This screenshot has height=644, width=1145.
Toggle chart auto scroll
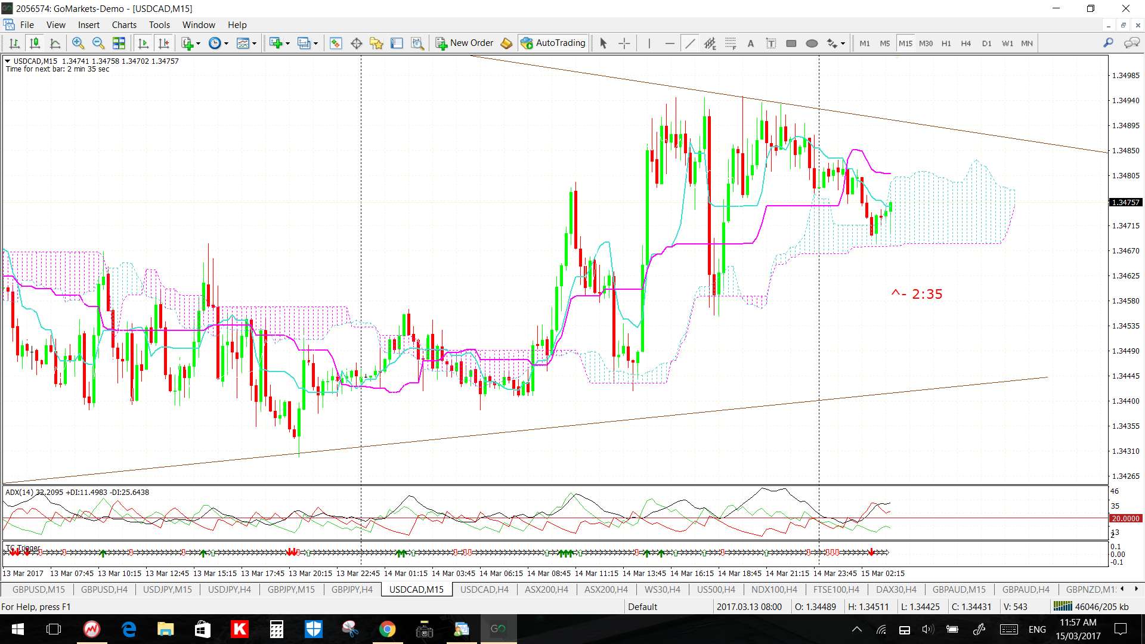[143, 43]
